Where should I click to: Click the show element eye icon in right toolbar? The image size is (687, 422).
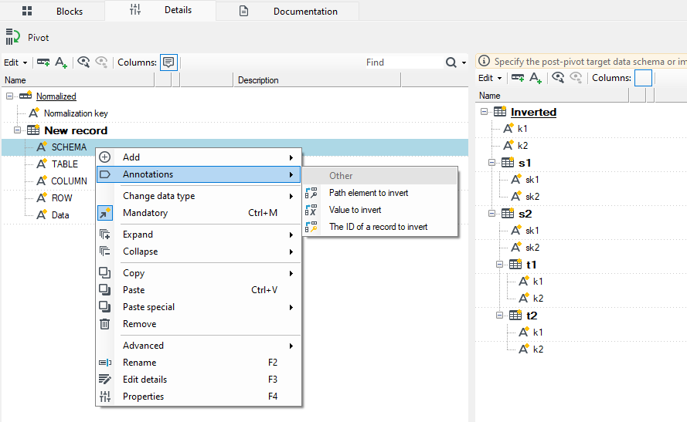click(558, 78)
